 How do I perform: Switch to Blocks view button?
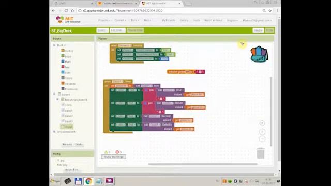click(x=269, y=30)
